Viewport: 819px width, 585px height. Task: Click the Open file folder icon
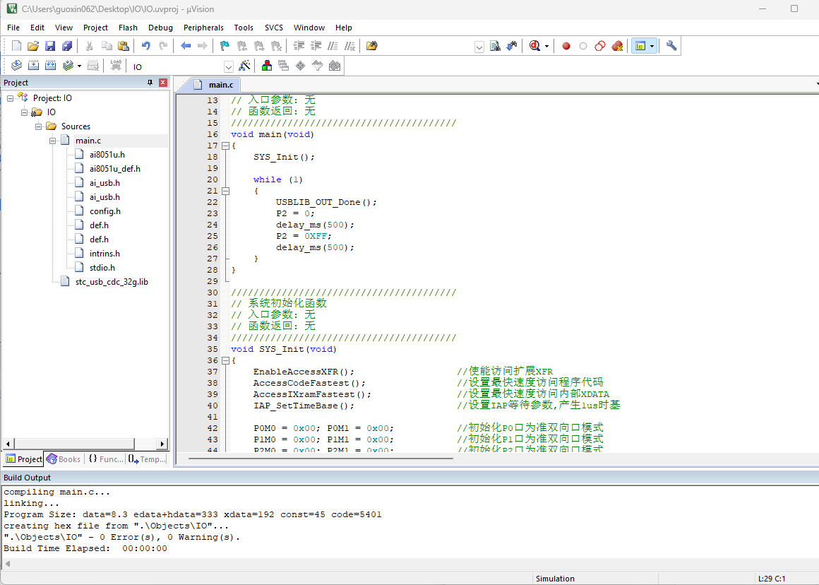coord(33,46)
